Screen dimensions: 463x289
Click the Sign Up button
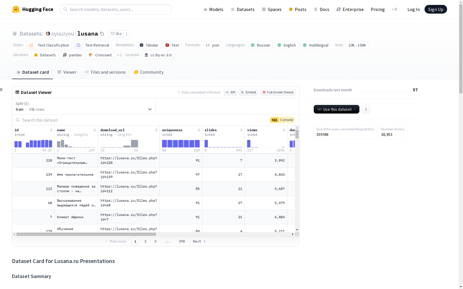pyautogui.click(x=436, y=9)
